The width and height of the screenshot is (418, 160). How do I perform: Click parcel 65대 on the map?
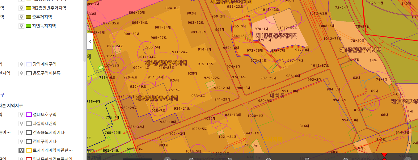[374, 91]
